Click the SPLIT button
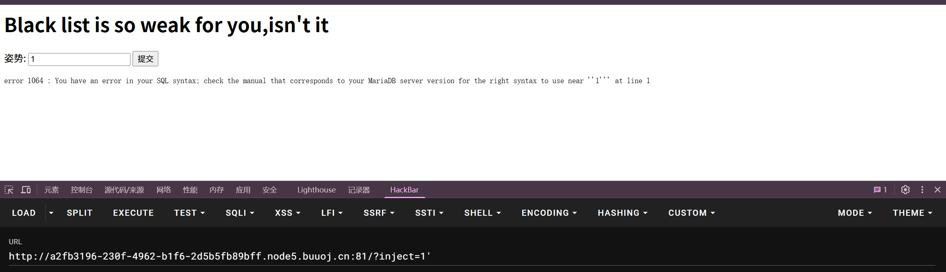This screenshot has height=272, width=946. (x=80, y=213)
